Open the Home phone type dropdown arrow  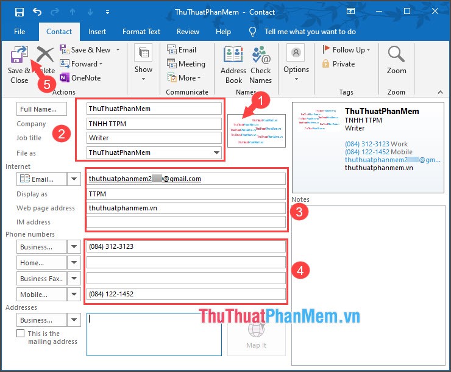(x=74, y=263)
